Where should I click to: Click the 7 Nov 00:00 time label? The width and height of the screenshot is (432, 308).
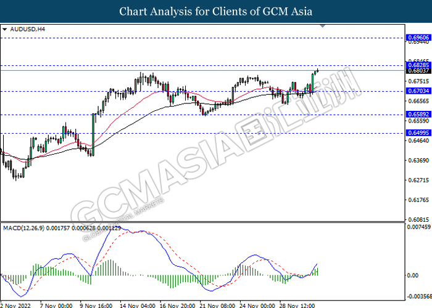(x=56, y=306)
